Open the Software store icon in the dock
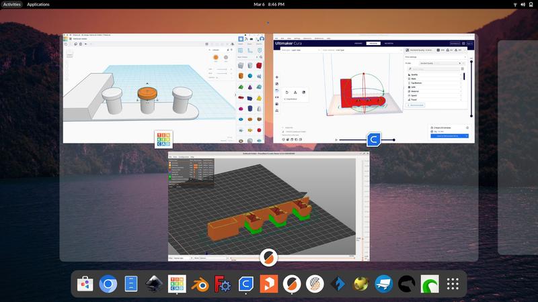538x302 pixels. [x=85, y=284]
